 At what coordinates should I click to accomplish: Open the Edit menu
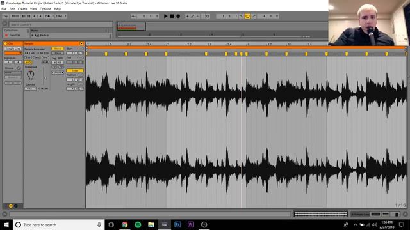(12, 9)
